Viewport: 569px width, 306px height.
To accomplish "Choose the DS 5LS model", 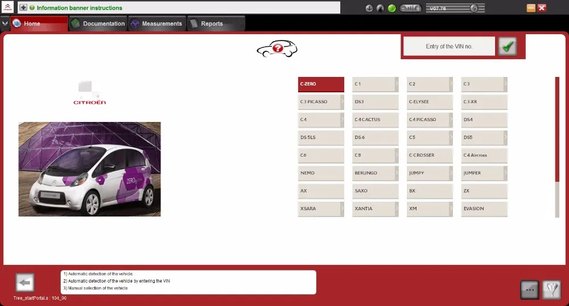I will coord(321,137).
